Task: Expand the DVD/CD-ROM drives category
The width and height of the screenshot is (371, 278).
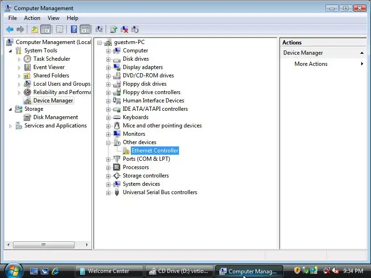Action: click(x=108, y=76)
